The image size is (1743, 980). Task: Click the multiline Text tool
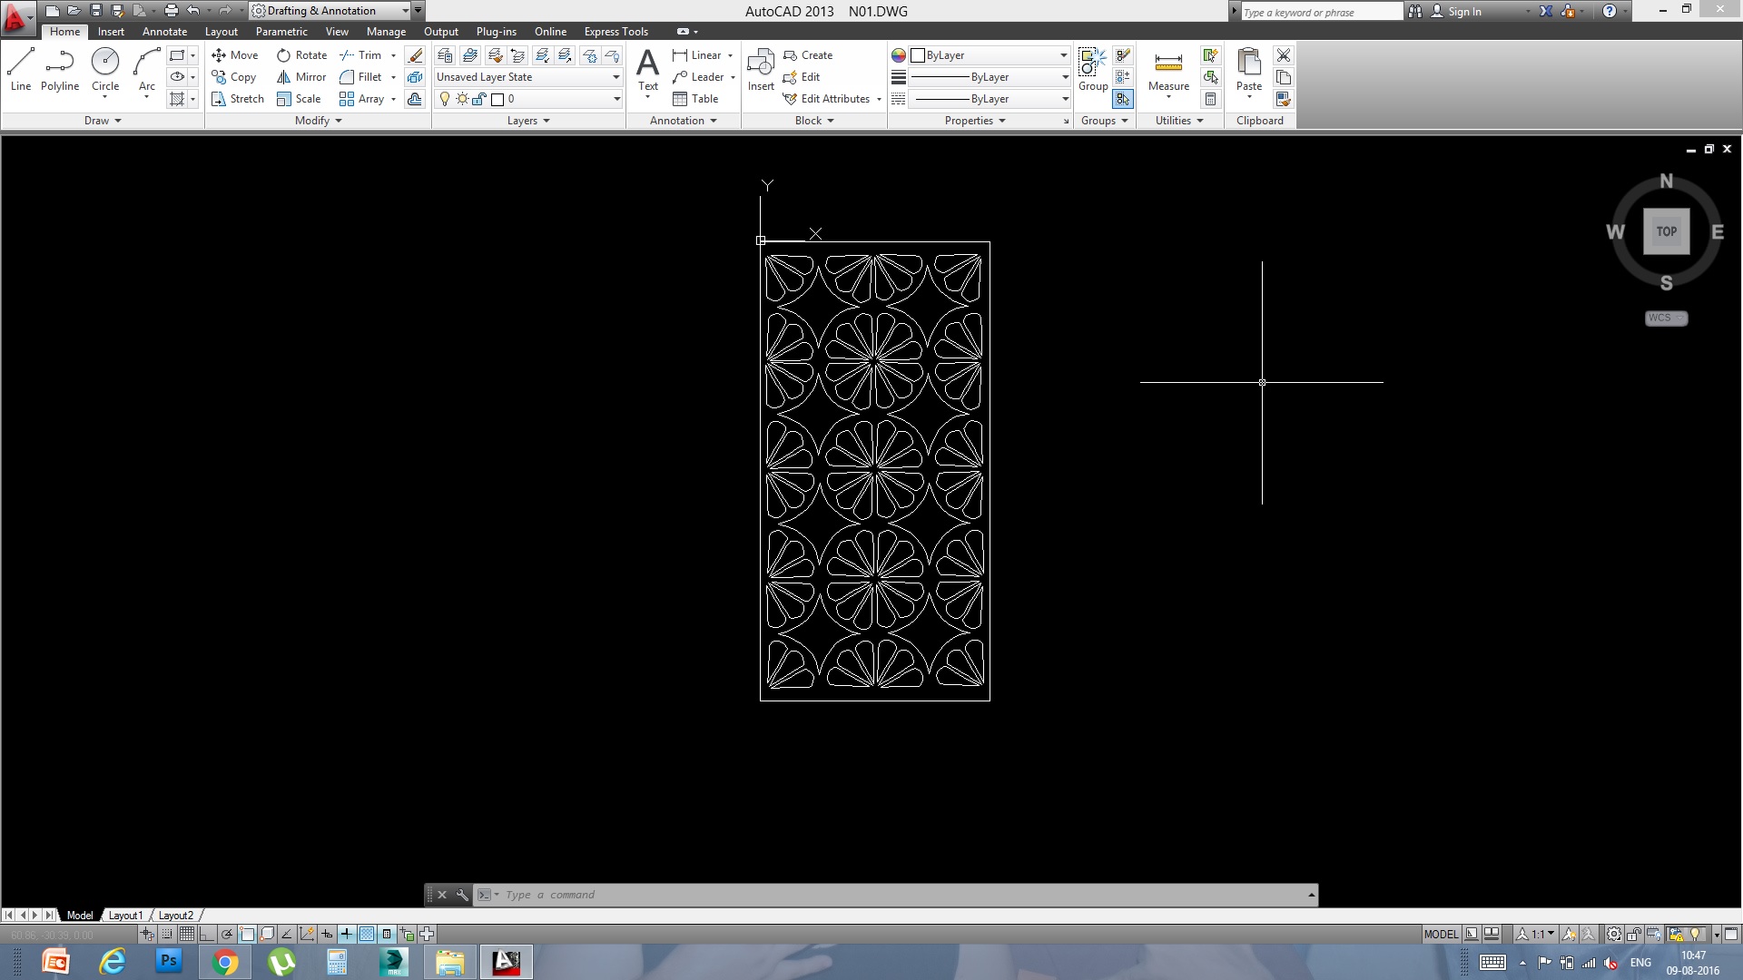coord(647,69)
